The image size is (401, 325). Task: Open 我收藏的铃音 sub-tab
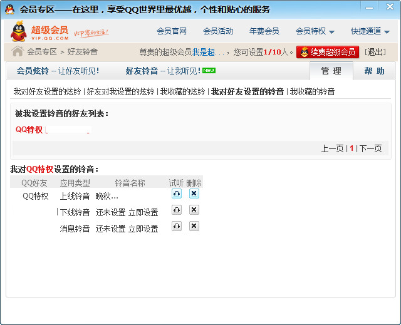click(x=312, y=91)
